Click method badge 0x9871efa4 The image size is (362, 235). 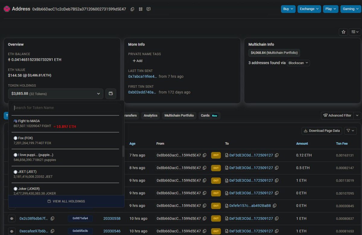point(80,218)
